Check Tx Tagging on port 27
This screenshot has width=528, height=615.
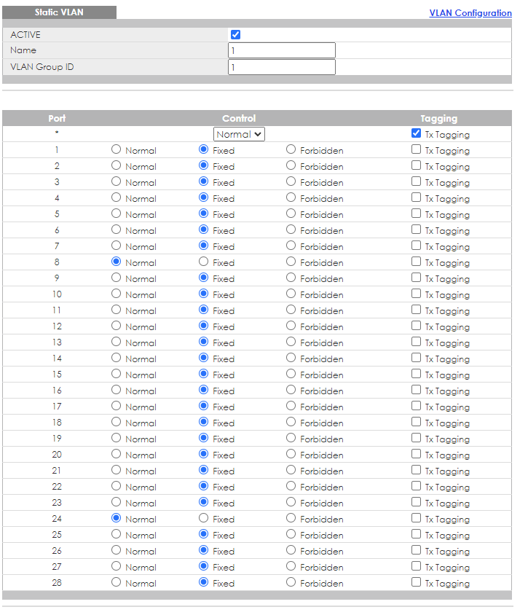417,566
